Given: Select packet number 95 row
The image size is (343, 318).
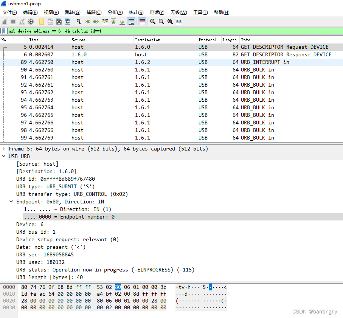Looking at the screenshot, I should (x=172, y=108).
